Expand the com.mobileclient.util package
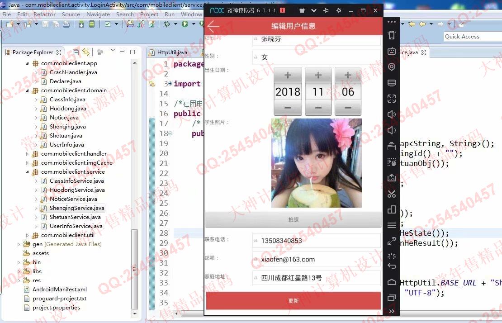This screenshot has height=323, width=502. tap(27, 235)
